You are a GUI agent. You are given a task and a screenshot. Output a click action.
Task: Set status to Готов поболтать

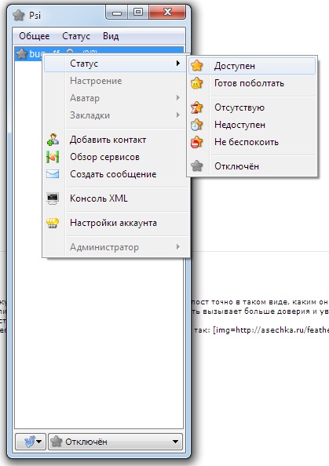click(x=252, y=83)
